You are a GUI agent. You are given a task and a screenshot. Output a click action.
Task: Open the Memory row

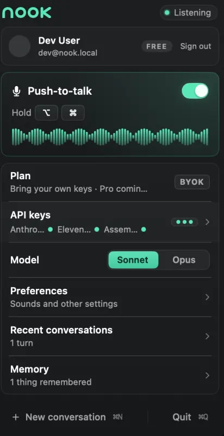click(110, 376)
